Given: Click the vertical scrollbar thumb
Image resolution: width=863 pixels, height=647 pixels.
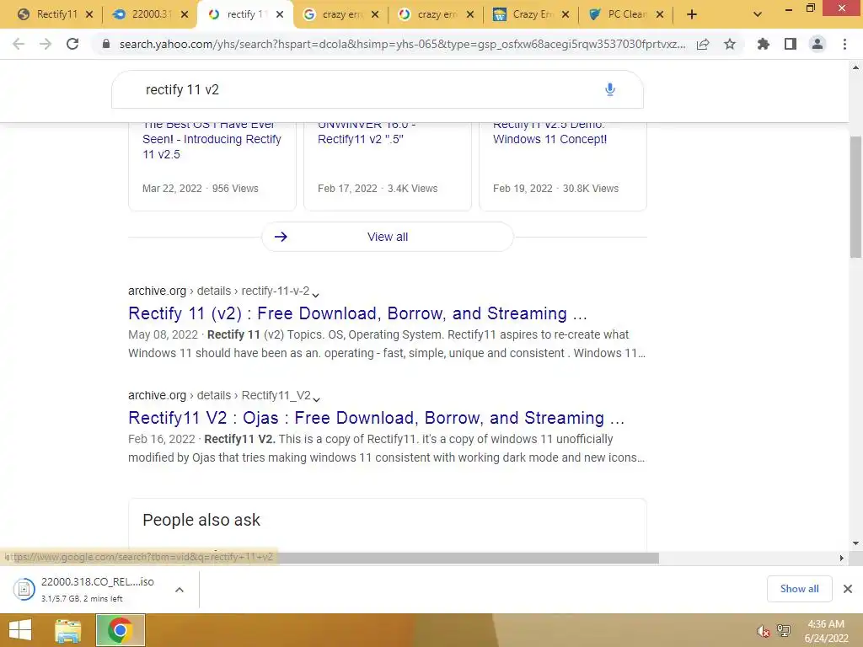Looking at the screenshot, I should coord(855,197).
